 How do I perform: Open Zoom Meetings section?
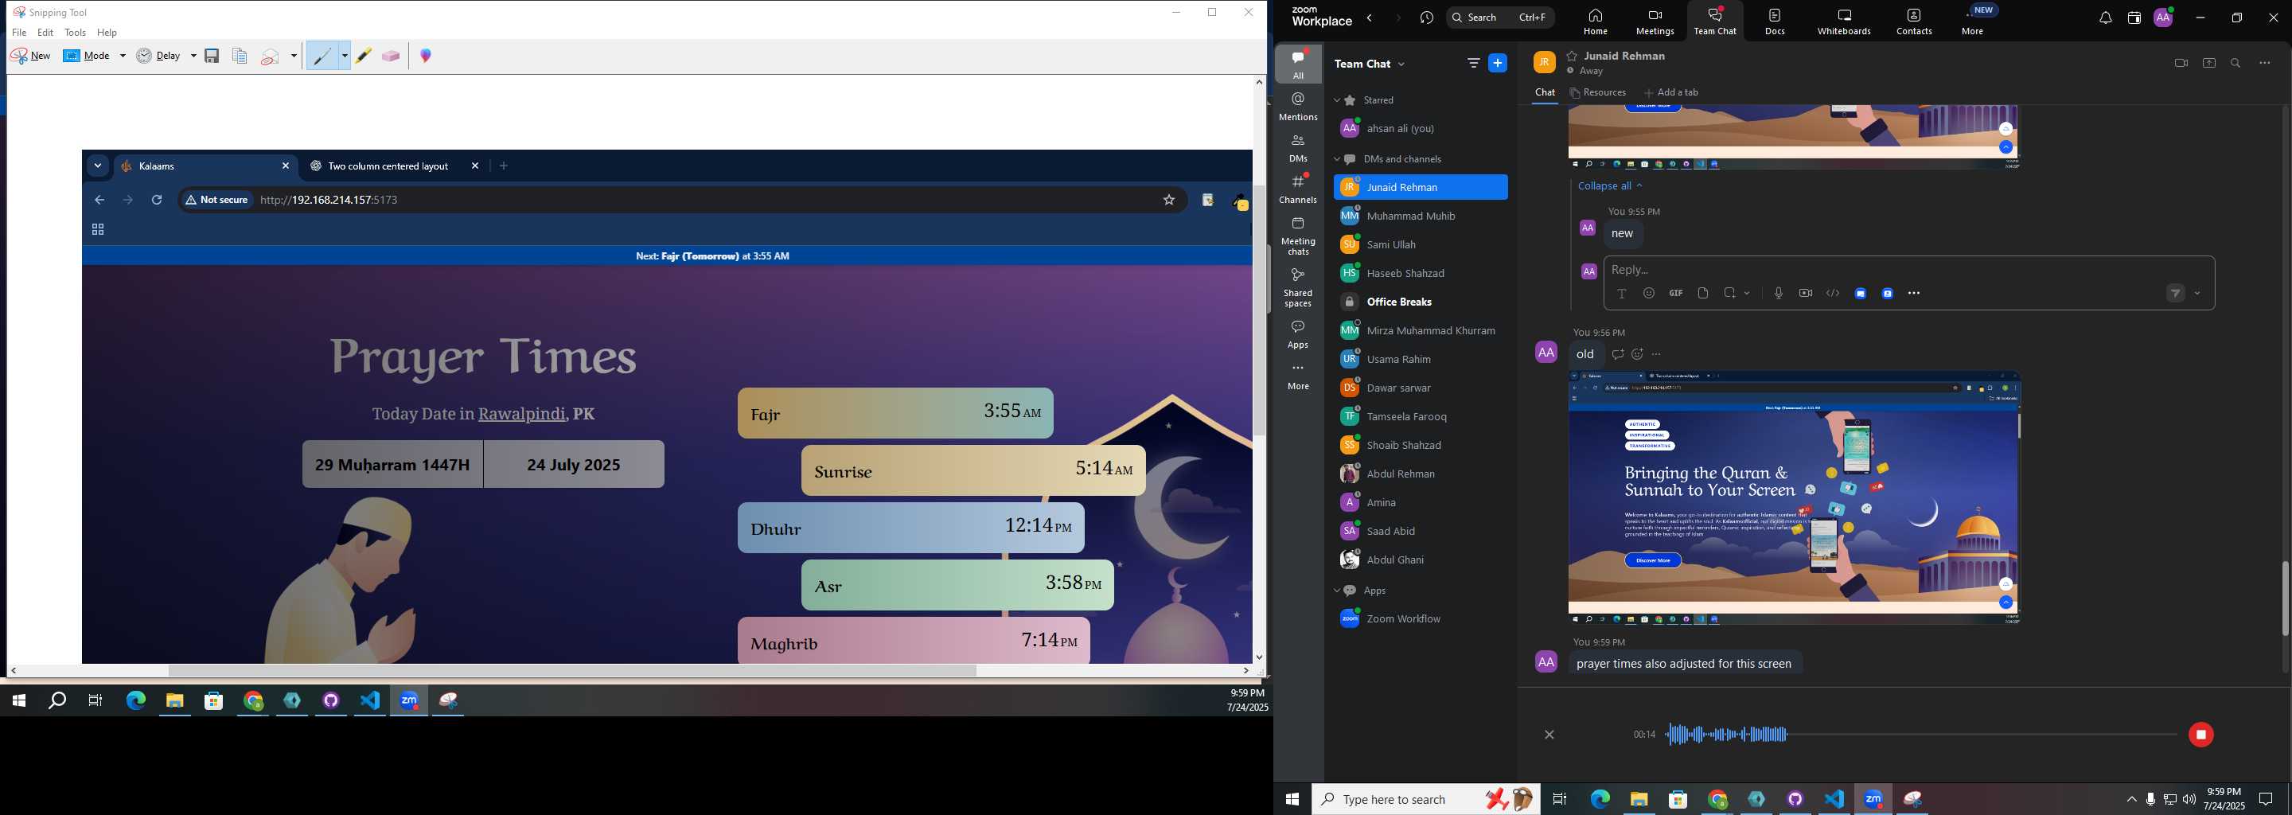(x=1655, y=22)
